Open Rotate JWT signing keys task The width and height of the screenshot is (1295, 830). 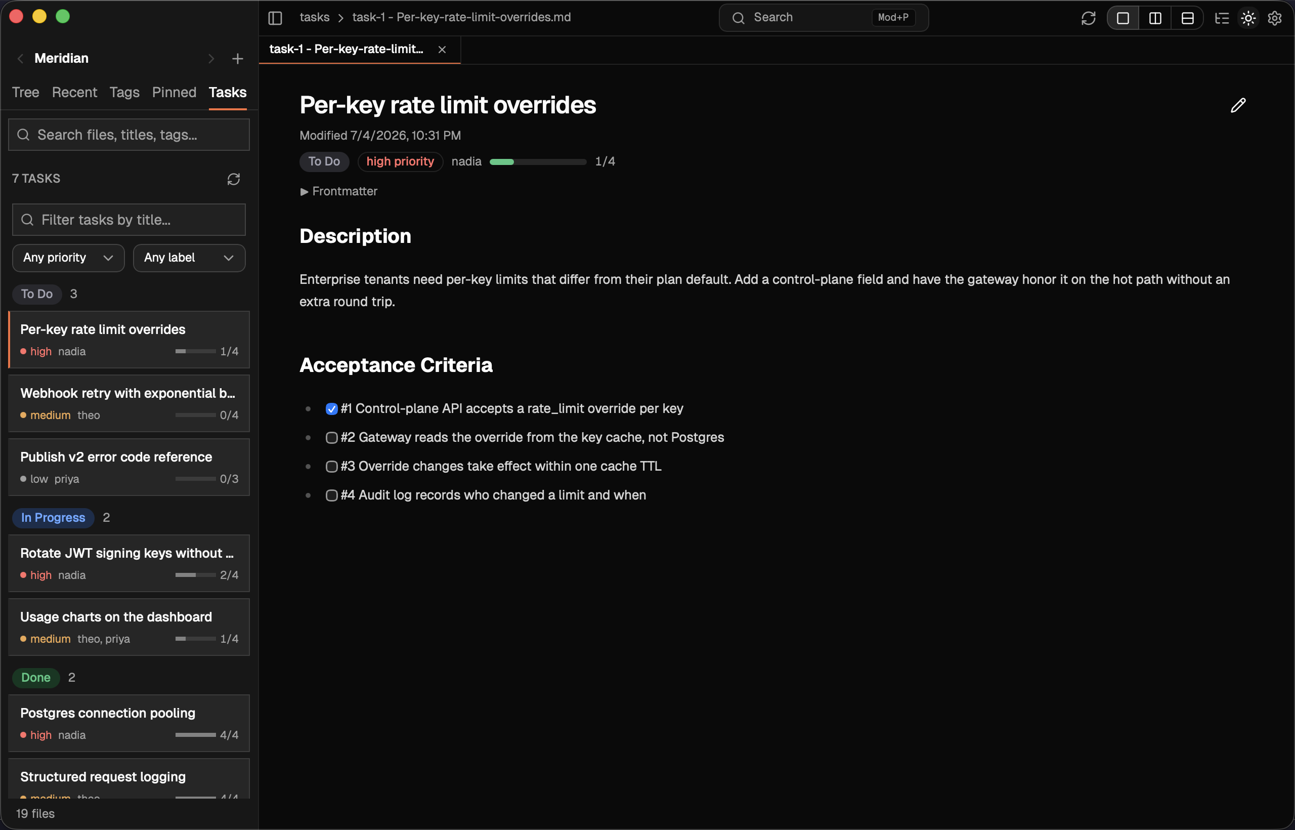pos(129,563)
